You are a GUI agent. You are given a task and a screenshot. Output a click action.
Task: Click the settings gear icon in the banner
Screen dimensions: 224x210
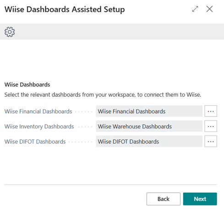click(x=10, y=32)
